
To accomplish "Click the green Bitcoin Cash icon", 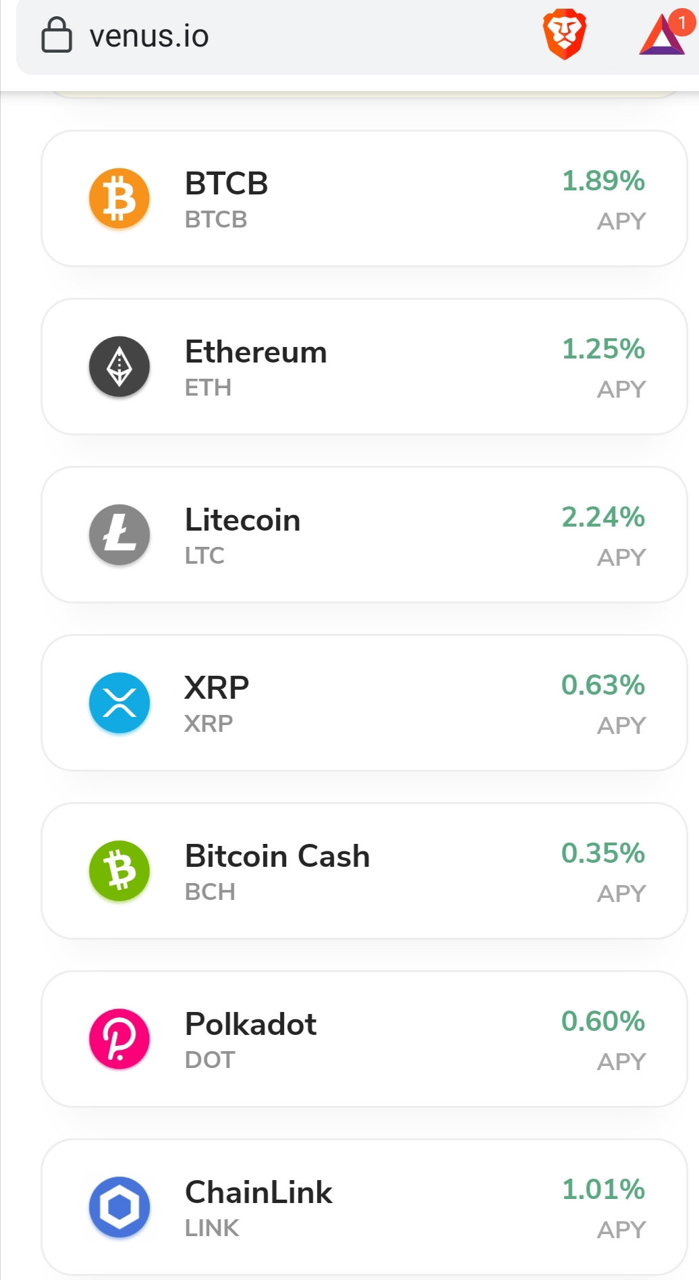I will point(119,871).
